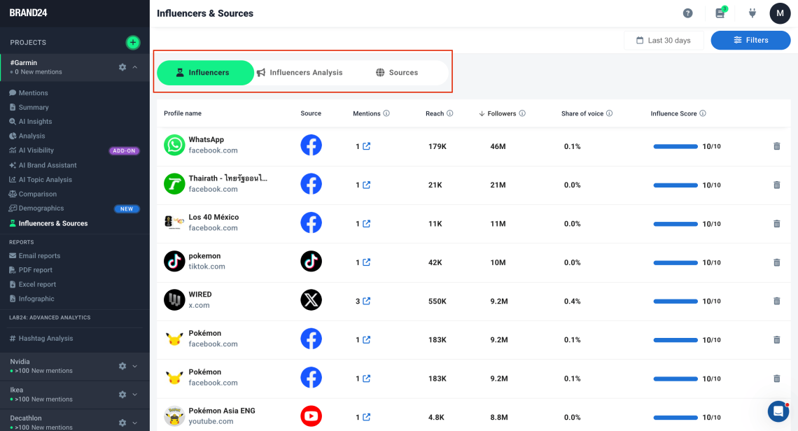Image resolution: width=798 pixels, height=431 pixels.
Task: Sort table by Followers column header
Action: (501, 113)
